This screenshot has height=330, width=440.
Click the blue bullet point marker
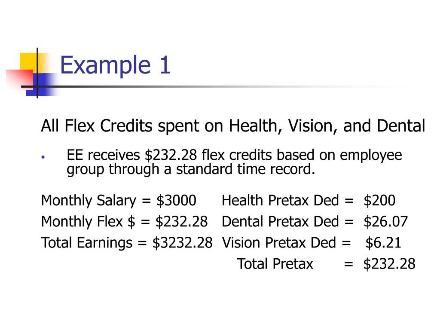(x=43, y=157)
